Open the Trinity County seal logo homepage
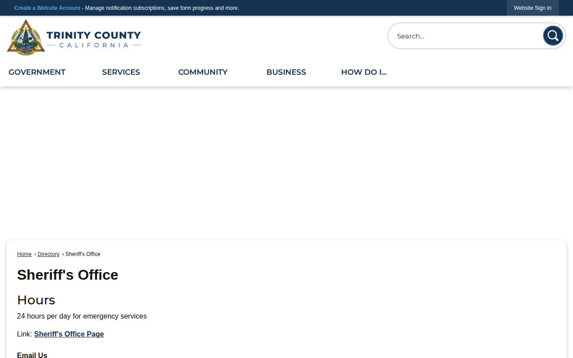Screen dimensions: 573x358 pos(74,37)
